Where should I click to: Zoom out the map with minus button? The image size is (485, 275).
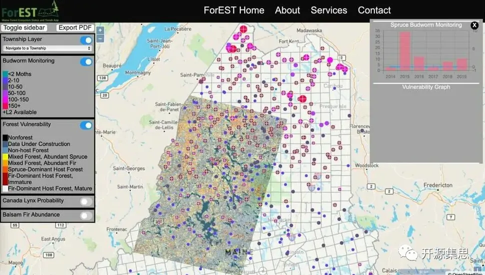click(100, 38)
